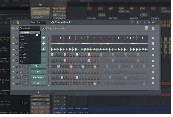The height and width of the screenshot is (117, 173).
Task: Randomize the Hand drums row dice
Action: tap(153, 78)
